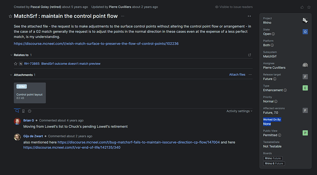Give a thumbs up vote
Viewport: 317px width, 175px height.
coord(302,7)
